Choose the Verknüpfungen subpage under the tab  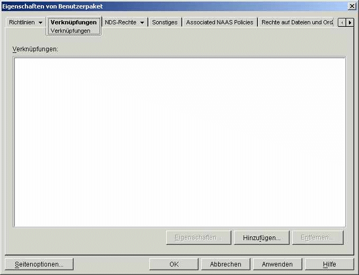(70, 31)
